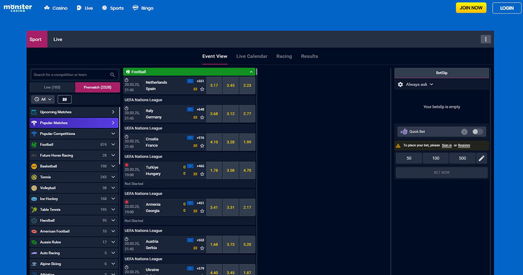Open the Monster Casino logo home link

click(x=18, y=8)
